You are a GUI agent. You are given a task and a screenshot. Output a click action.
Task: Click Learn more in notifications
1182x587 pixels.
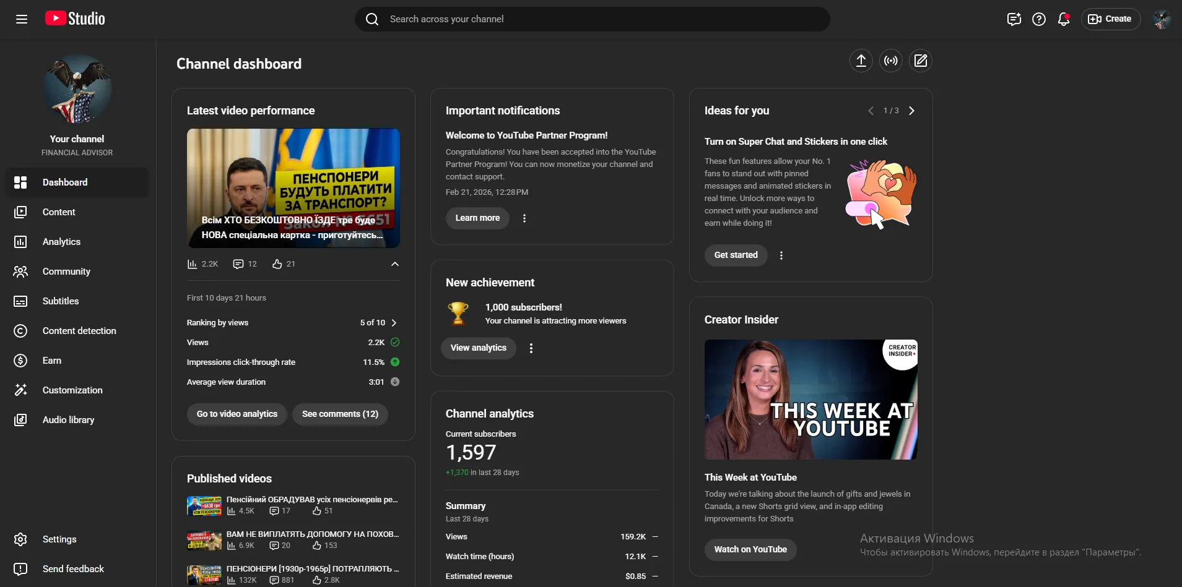(477, 218)
